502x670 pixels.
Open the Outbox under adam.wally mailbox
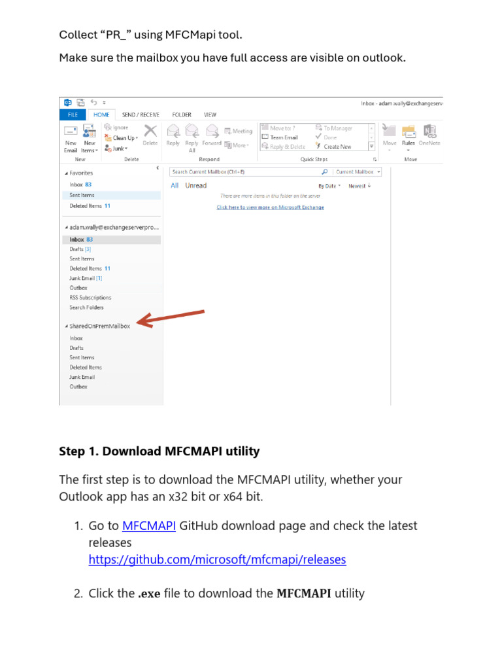click(78, 288)
